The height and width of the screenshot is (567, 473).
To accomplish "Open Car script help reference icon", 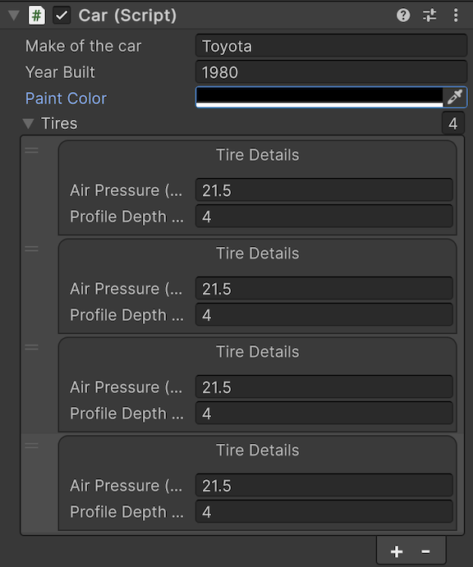I will click(x=403, y=16).
